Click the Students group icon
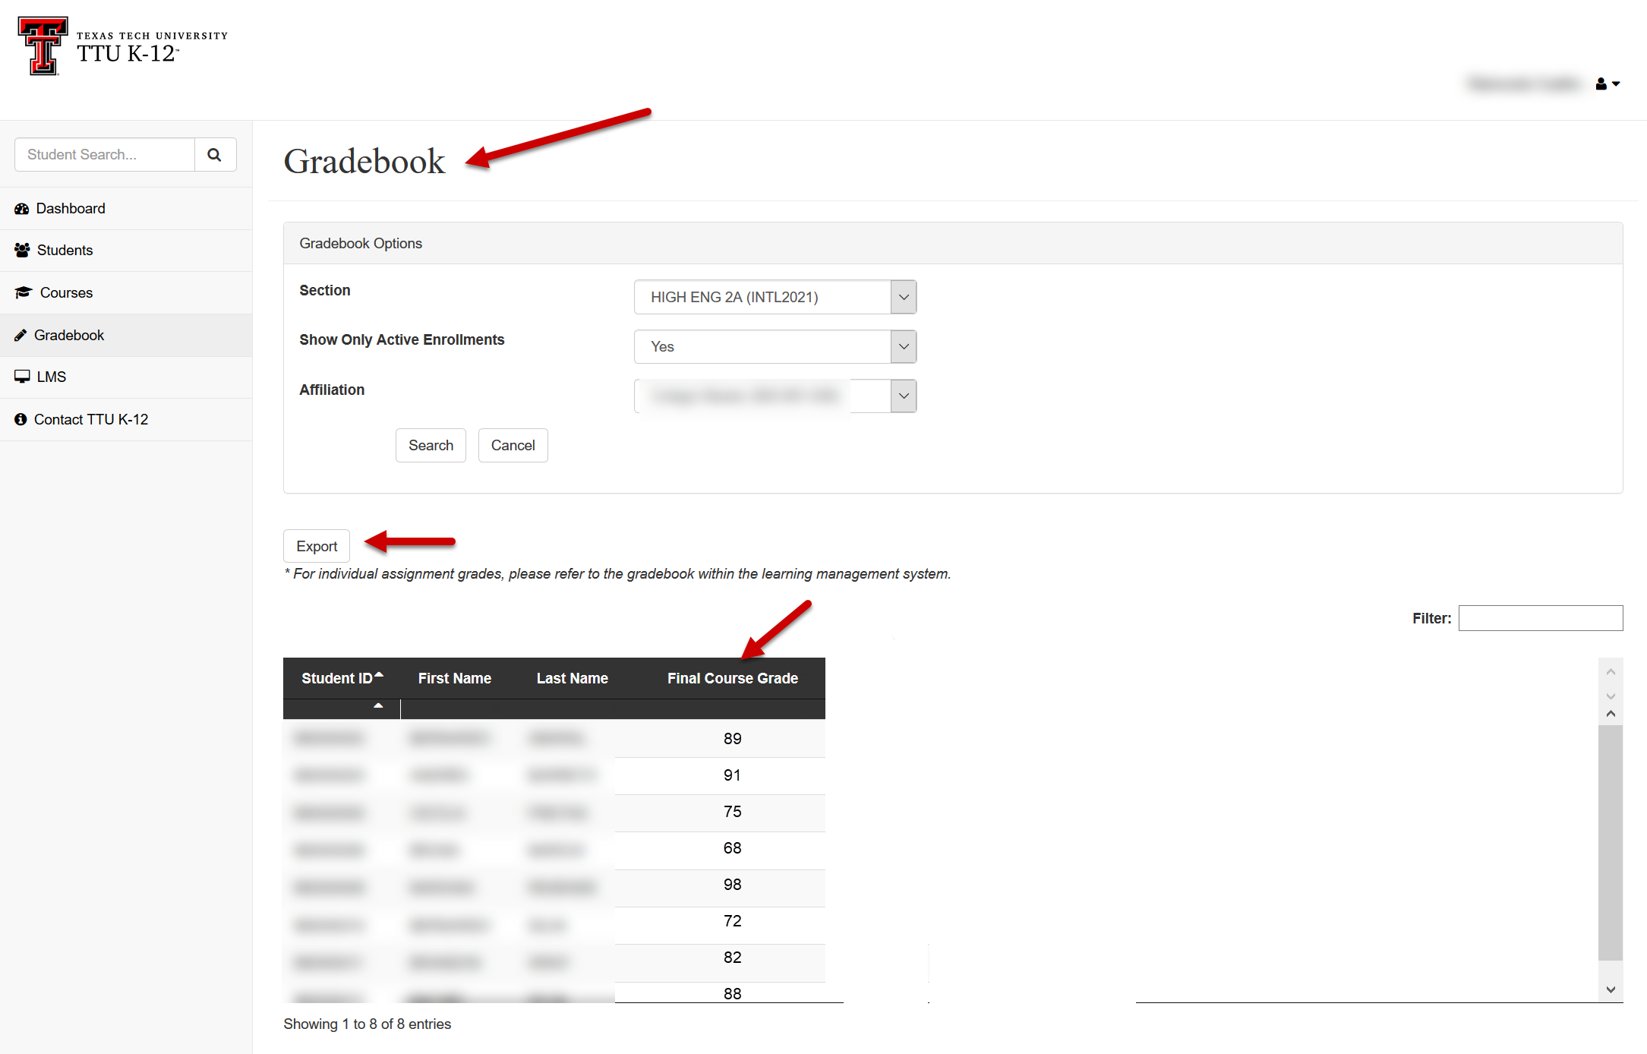1647x1054 pixels. [22, 251]
